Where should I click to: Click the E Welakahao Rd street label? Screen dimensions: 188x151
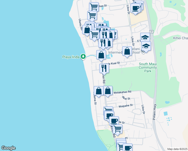tap(122, 92)
